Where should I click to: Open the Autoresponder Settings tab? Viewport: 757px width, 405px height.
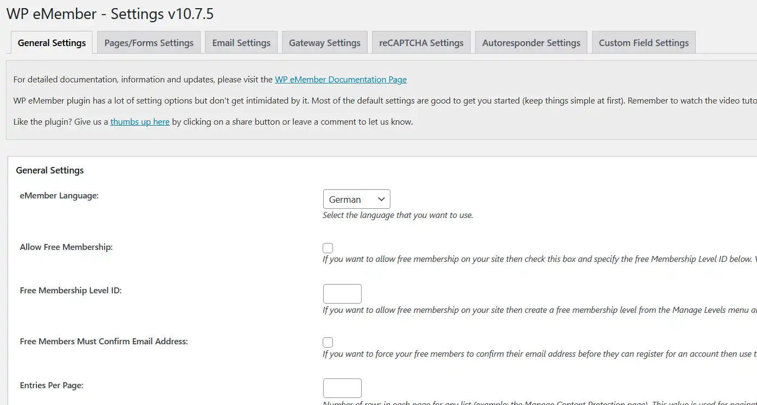[531, 43]
